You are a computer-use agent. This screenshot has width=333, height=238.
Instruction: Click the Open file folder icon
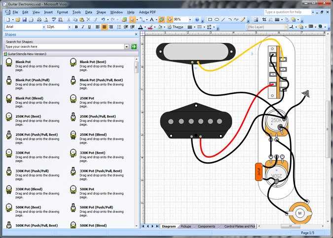coord(18,20)
